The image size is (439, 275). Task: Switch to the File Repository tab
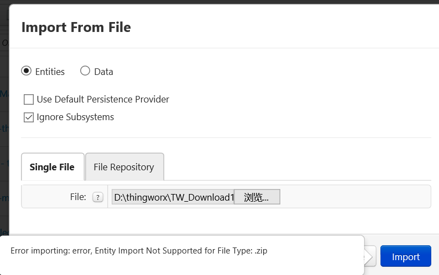click(124, 166)
